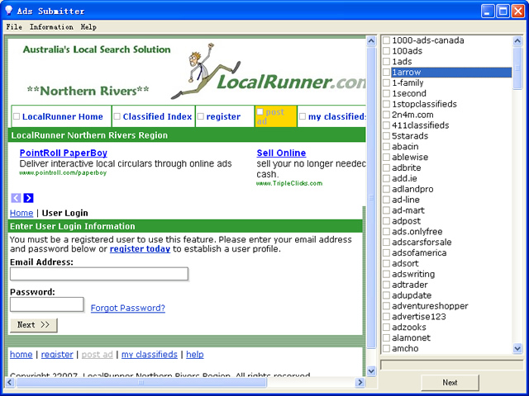Click the Email Address input field

click(99, 274)
